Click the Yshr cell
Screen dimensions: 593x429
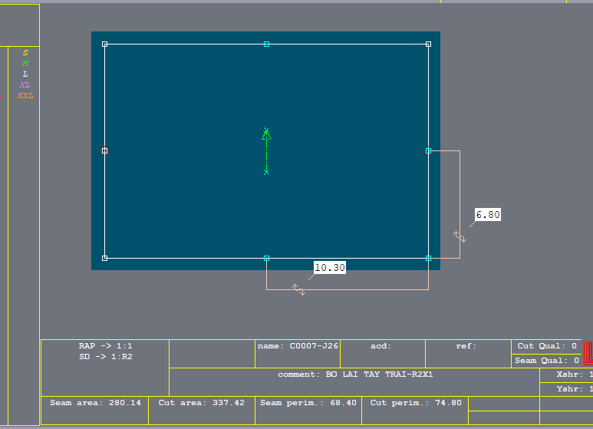click(566, 389)
